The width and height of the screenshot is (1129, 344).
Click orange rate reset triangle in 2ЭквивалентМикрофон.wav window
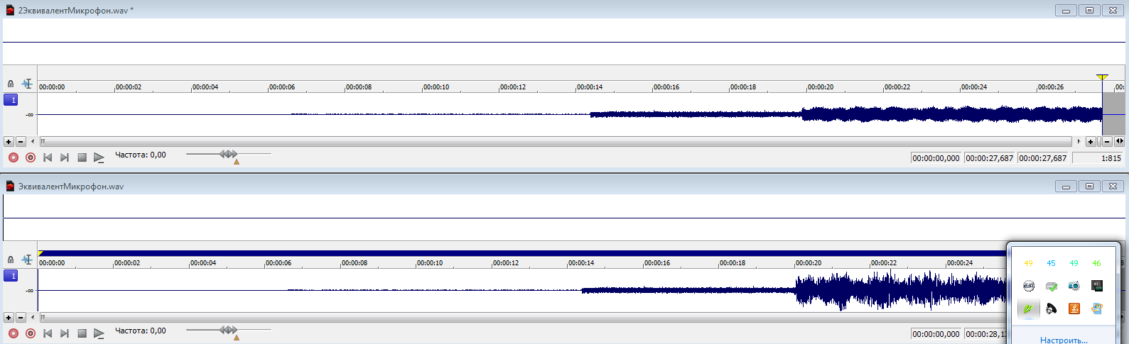[237, 162]
